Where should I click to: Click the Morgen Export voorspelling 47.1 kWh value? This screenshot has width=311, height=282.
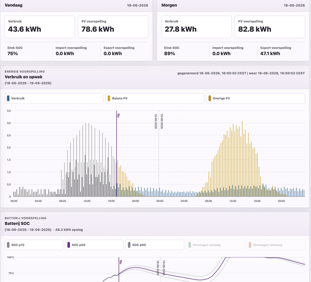[270, 54]
